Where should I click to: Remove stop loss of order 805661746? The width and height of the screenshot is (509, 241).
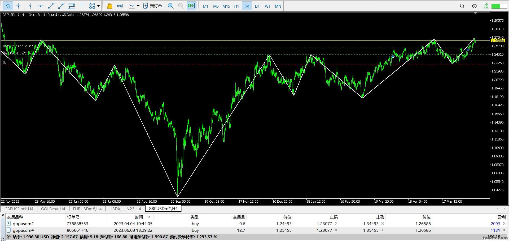pos(336,230)
